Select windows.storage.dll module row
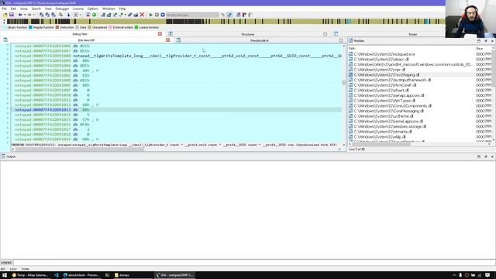This screenshot has width=496, height=279. pos(421,126)
